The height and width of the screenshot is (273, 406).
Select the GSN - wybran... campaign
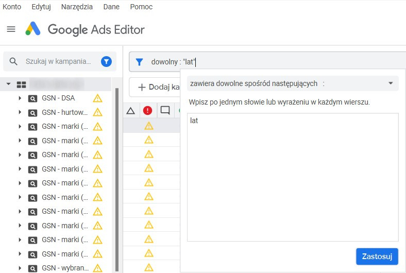pyautogui.click(x=65, y=268)
